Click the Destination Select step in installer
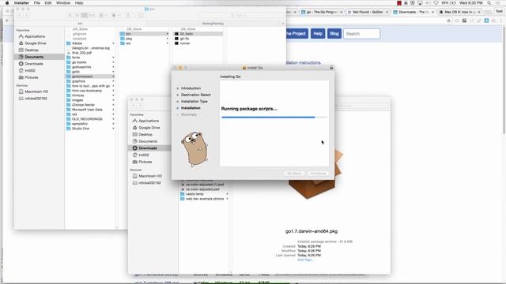This screenshot has width=506, height=284. [195, 95]
